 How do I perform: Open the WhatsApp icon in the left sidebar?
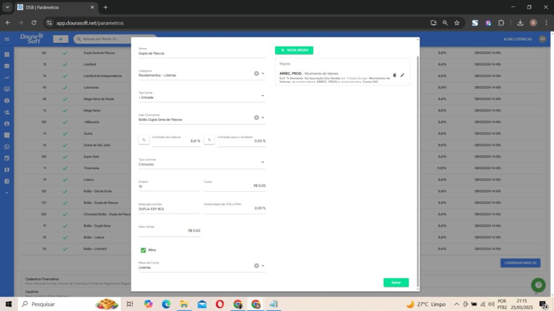click(7, 147)
